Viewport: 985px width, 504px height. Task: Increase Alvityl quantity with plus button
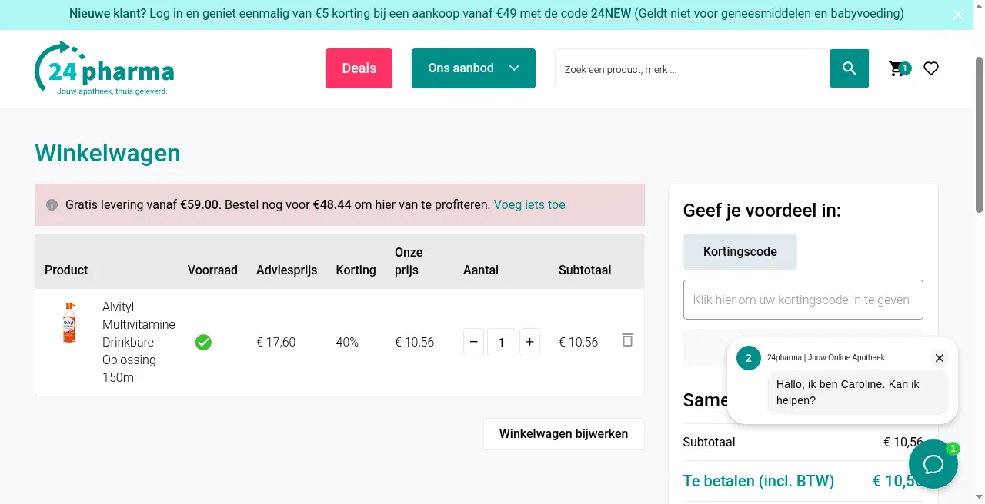coord(529,342)
